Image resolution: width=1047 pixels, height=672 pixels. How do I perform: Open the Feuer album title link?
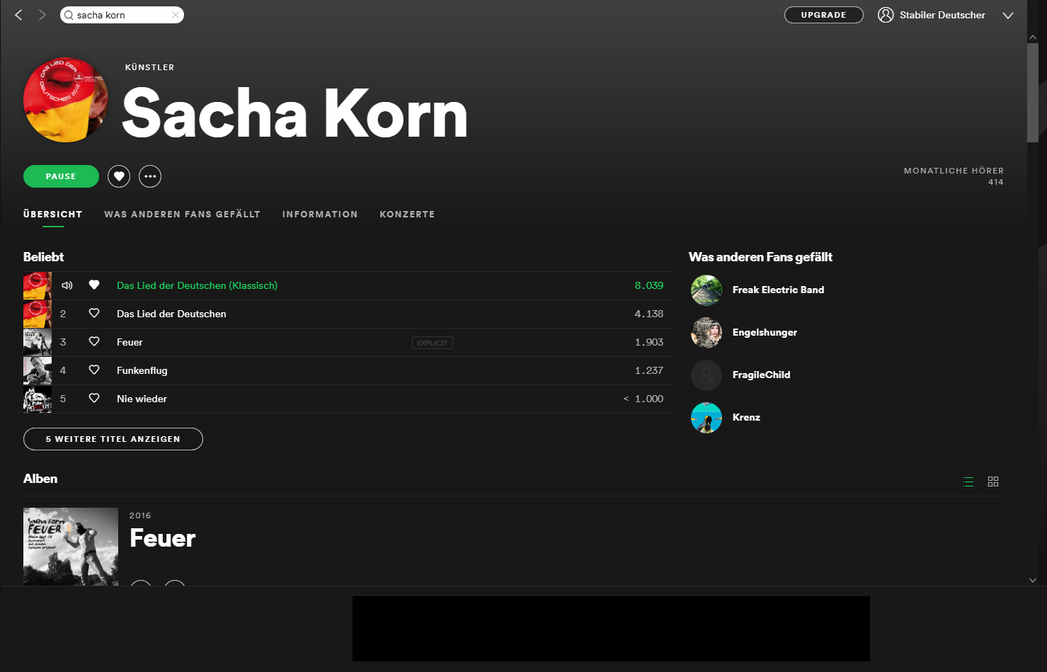point(162,538)
